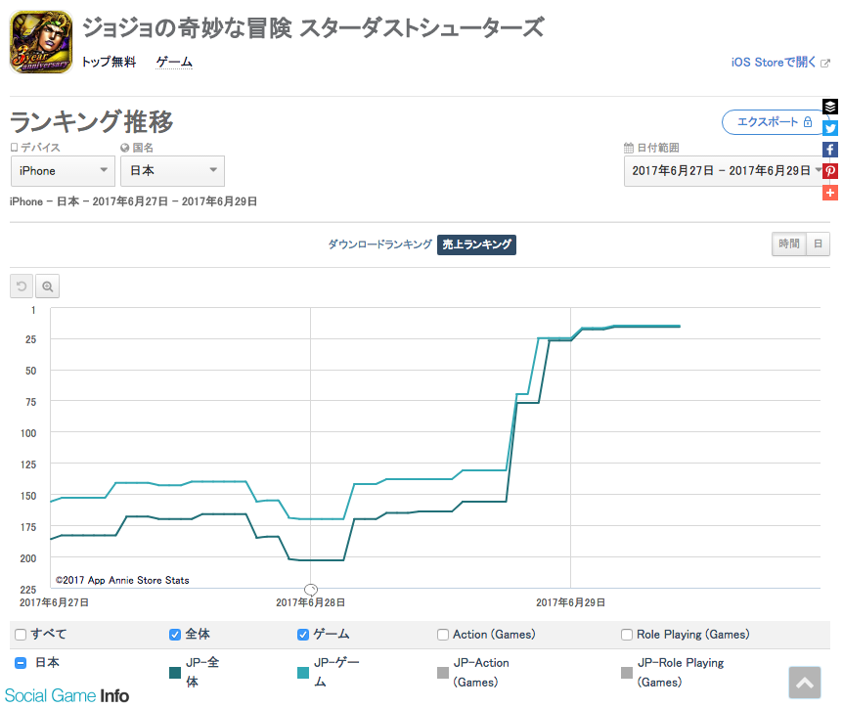Image resolution: width=843 pixels, height=708 pixels.
Task: Share on Pinterest via sidebar icon
Action: [x=830, y=171]
